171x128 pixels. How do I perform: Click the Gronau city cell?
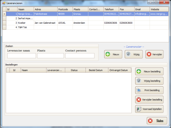click(x=80, y=14)
